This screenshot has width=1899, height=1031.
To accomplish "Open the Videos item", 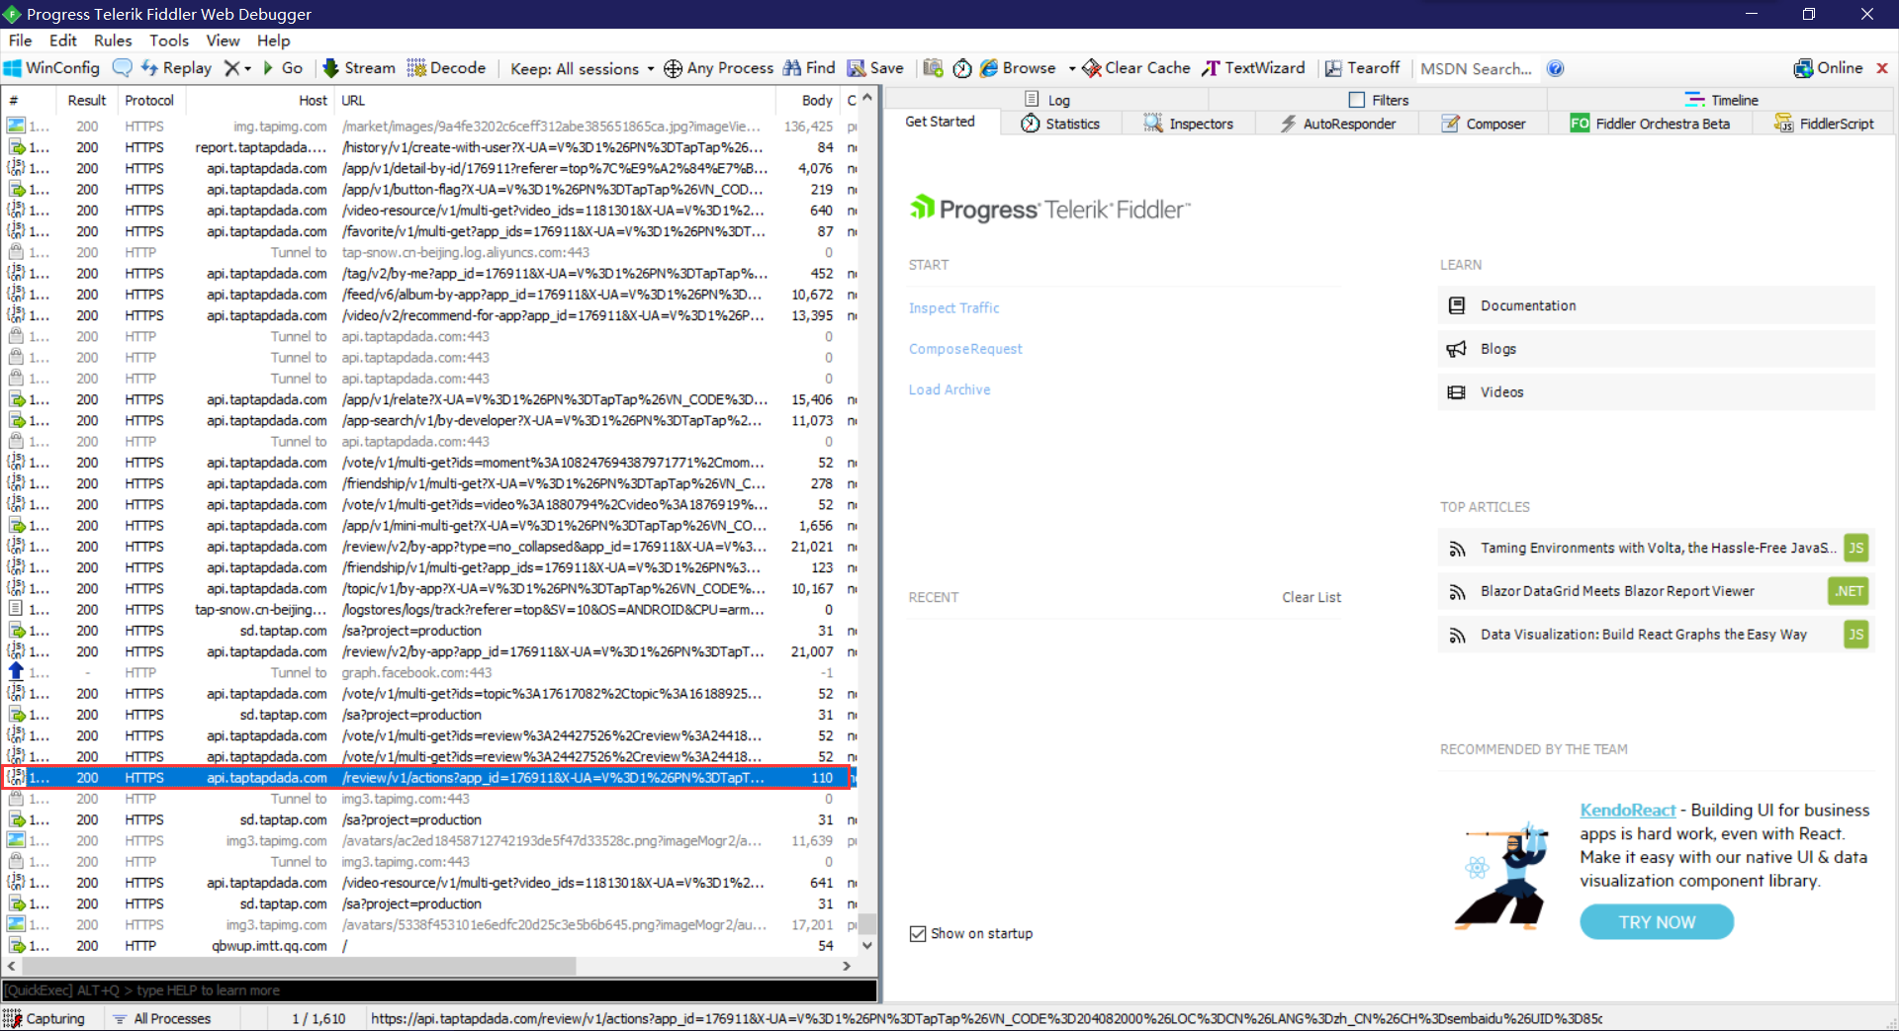I will (x=1657, y=392).
